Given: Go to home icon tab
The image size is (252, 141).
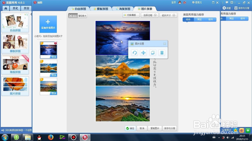Looking at the screenshot, I should pos(6,8).
